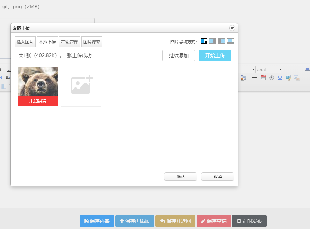
Task: Close the 多图上传 dialog with the X icon
Action: pos(232,28)
